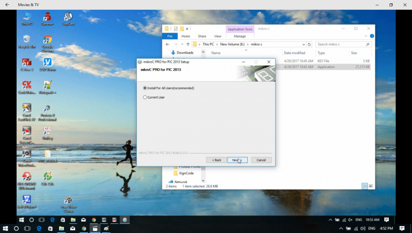Open Notepad++ desktop shortcut
412x233 pixels.
pyautogui.click(x=48, y=88)
